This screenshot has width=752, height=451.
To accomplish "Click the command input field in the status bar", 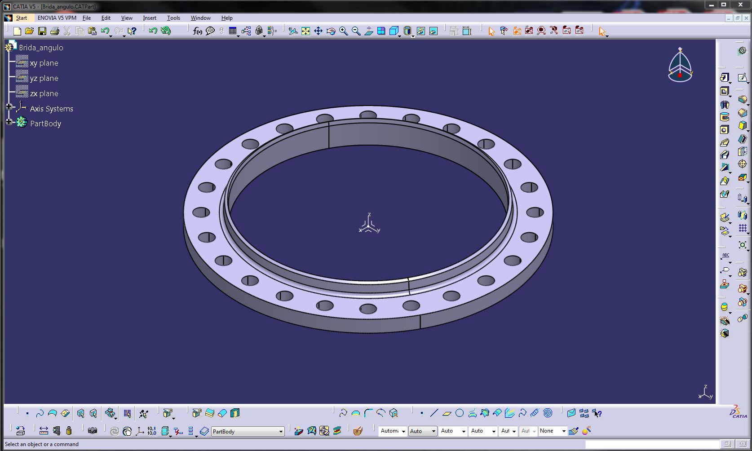I will (x=652, y=444).
